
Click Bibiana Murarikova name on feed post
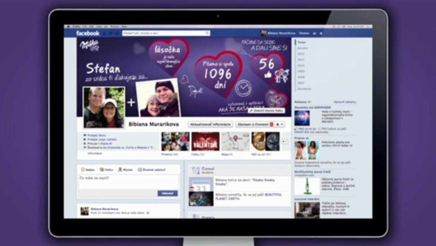pos(105,209)
